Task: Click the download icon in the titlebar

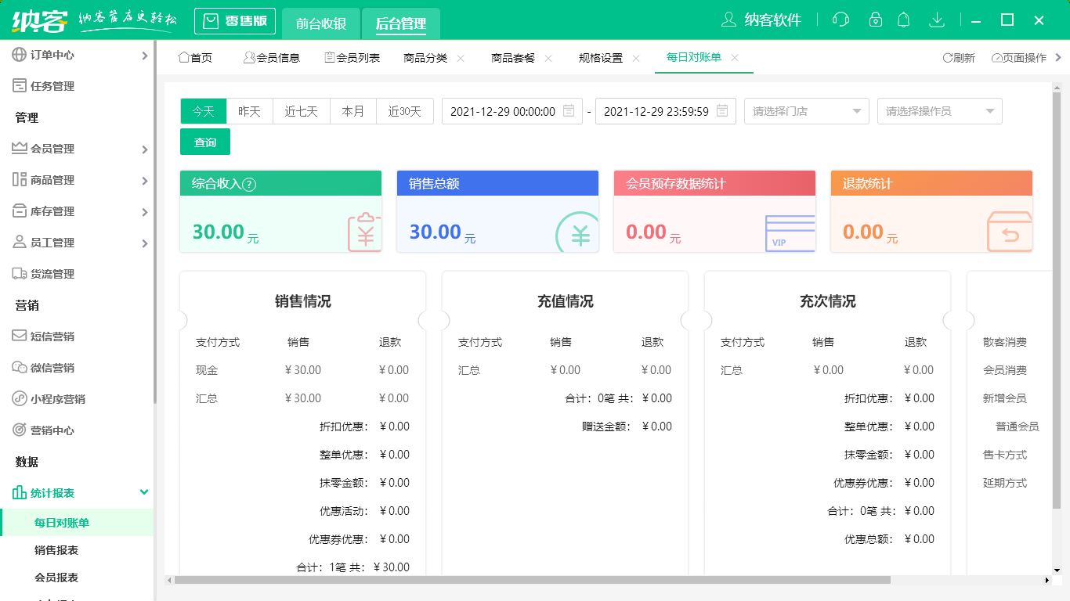Action: pyautogui.click(x=937, y=20)
